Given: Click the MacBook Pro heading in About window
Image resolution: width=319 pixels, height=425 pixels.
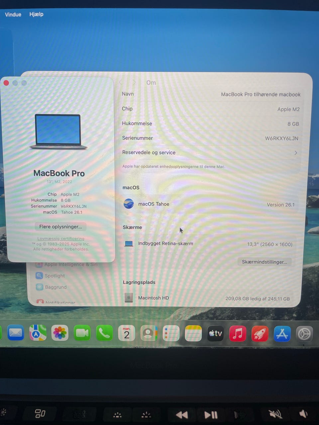Looking at the screenshot, I should point(59,173).
